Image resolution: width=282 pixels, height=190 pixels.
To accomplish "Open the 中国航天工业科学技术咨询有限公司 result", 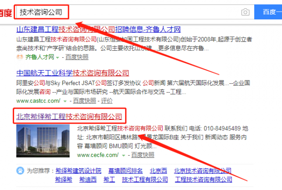I will click(72, 73).
